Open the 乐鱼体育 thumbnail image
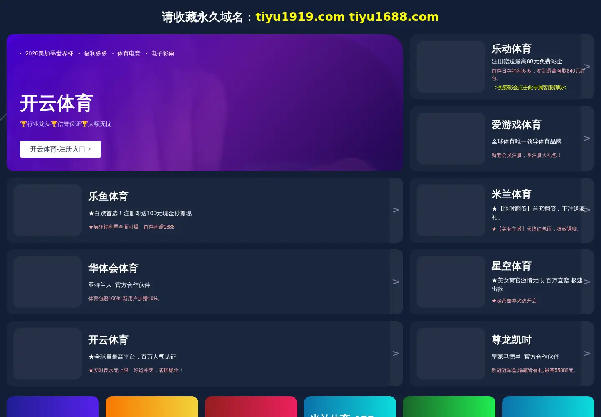Screen dimensions: 601x417 tap(48, 210)
